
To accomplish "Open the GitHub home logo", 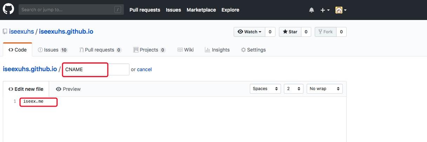I will tap(8, 9).
